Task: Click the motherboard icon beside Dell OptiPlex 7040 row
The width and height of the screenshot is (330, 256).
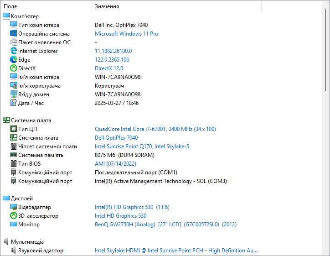Action: point(14,138)
